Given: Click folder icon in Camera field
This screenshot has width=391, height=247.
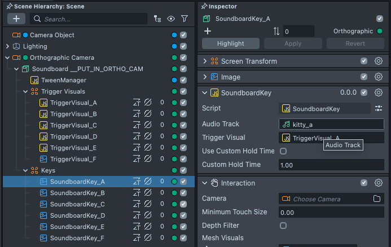Looking at the screenshot, I should [377, 199].
